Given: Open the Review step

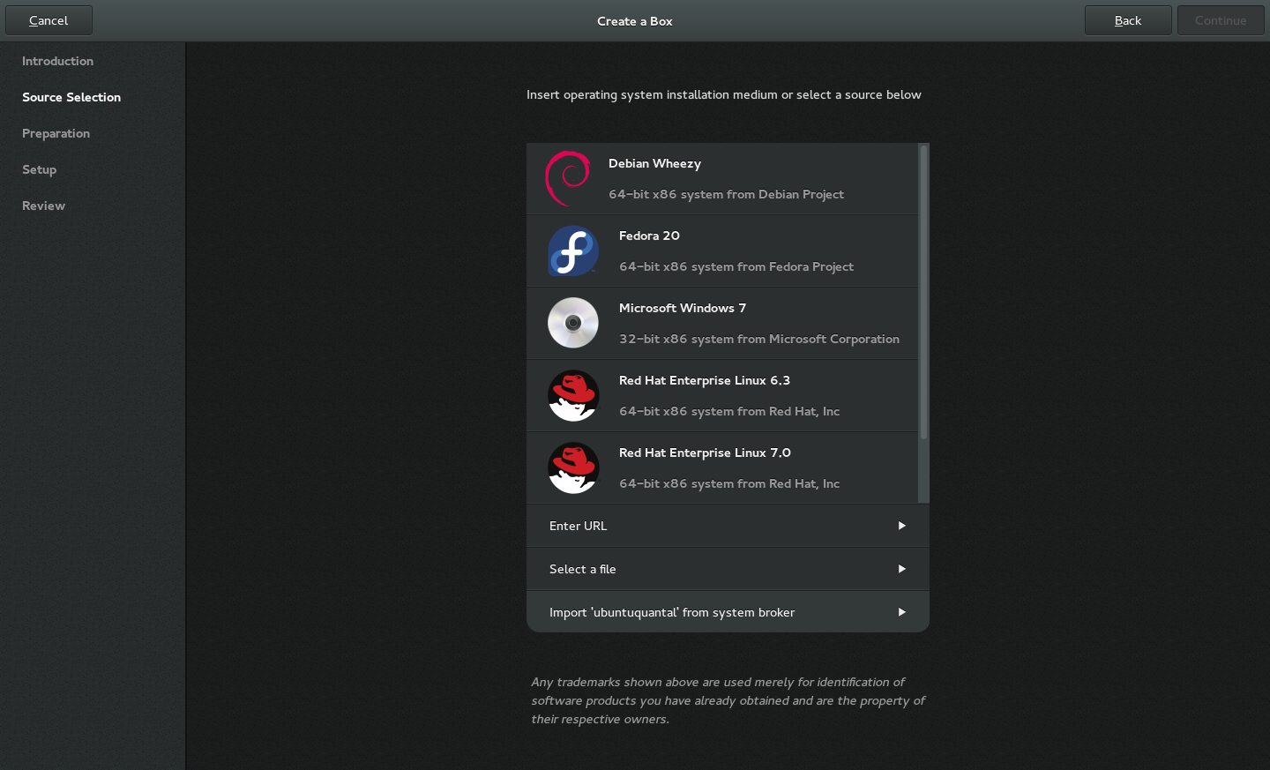Looking at the screenshot, I should (x=43, y=206).
